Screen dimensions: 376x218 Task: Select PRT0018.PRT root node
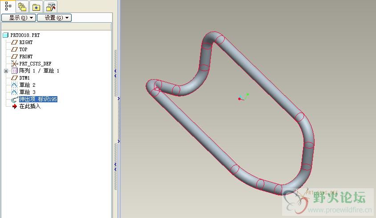point(25,35)
